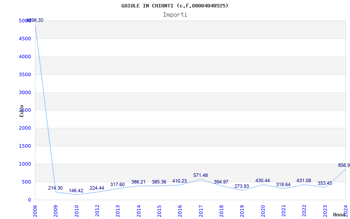Click y-axis value 0
Screen dimensions: 350x219
pyautogui.click(x=29, y=200)
